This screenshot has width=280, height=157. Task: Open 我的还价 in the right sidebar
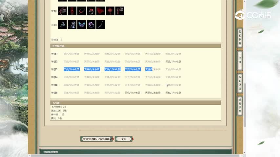coord(240,83)
